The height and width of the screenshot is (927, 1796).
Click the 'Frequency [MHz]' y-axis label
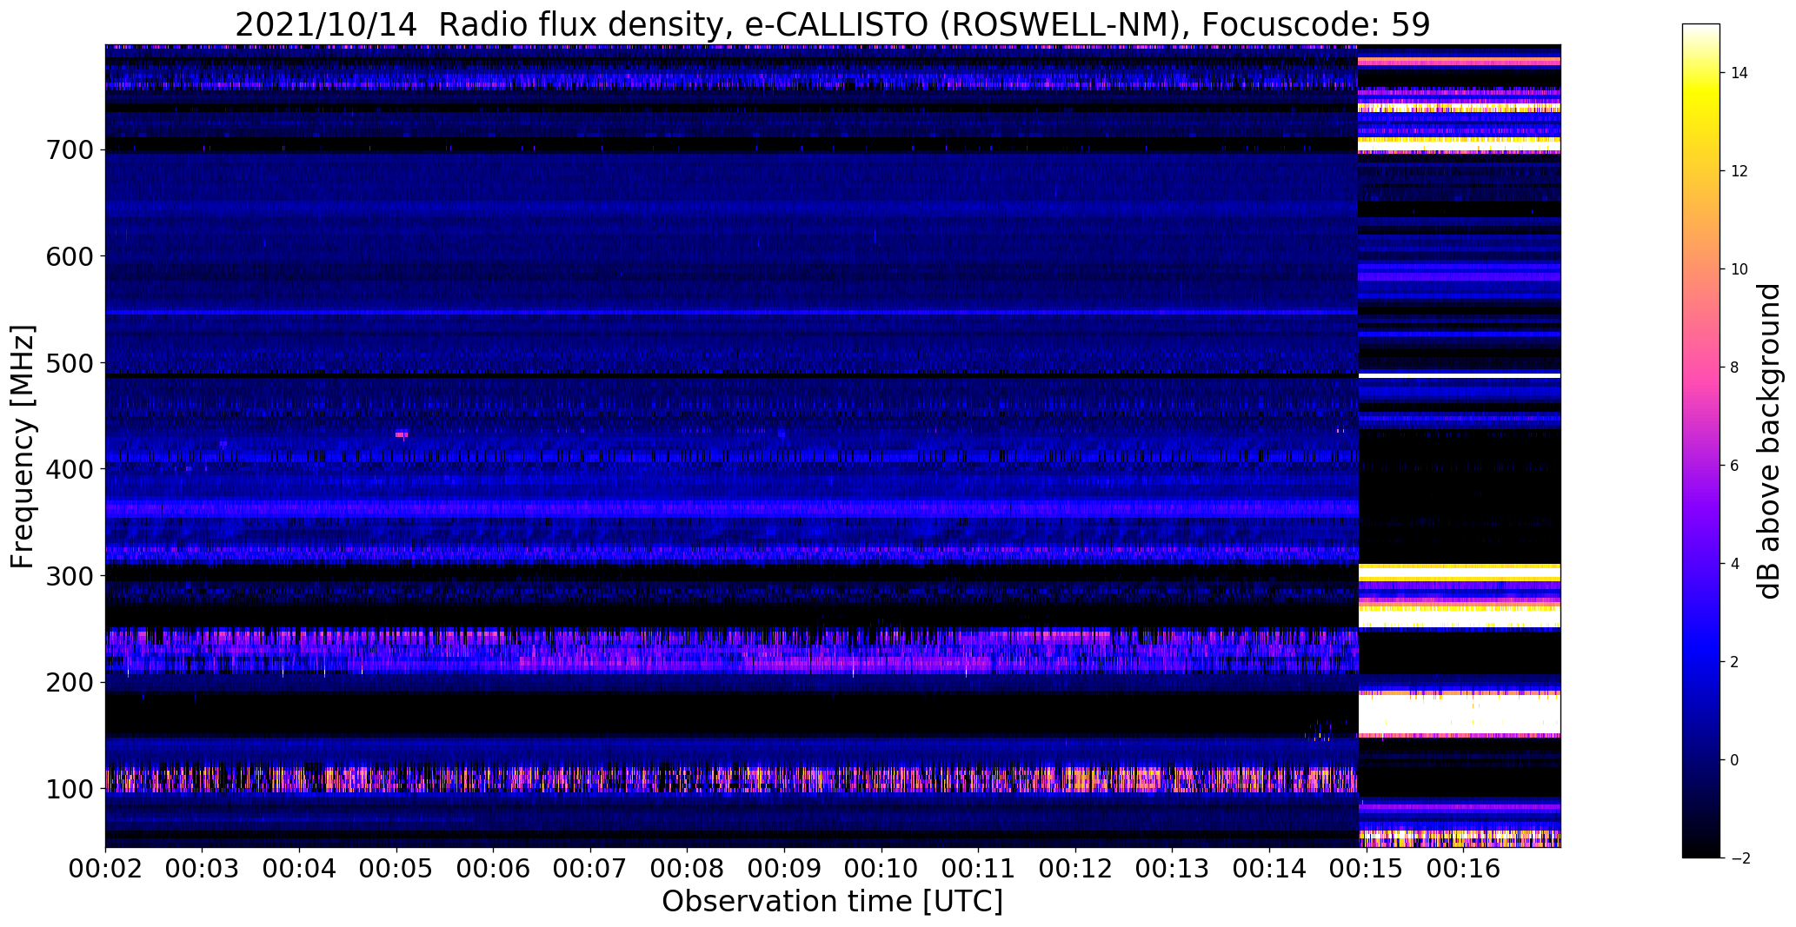tap(23, 447)
